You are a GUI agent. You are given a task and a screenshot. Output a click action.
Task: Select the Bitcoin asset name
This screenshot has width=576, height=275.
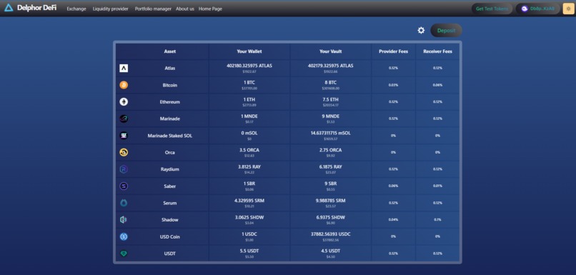pyautogui.click(x=169, y=85)
